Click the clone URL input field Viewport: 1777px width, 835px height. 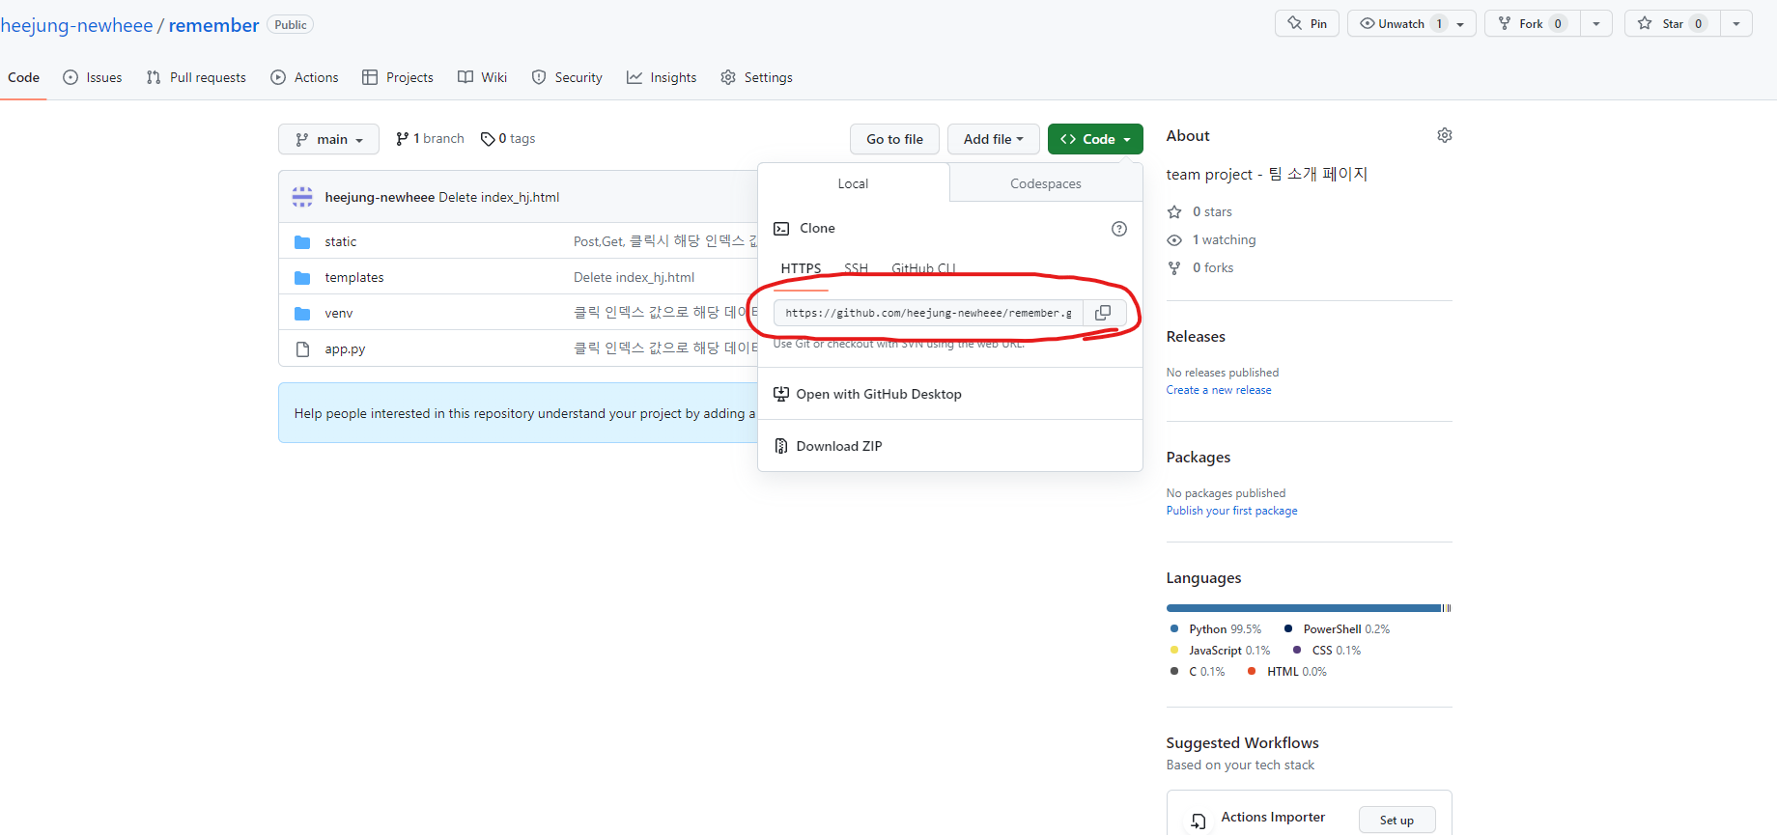tap(928, 313)
